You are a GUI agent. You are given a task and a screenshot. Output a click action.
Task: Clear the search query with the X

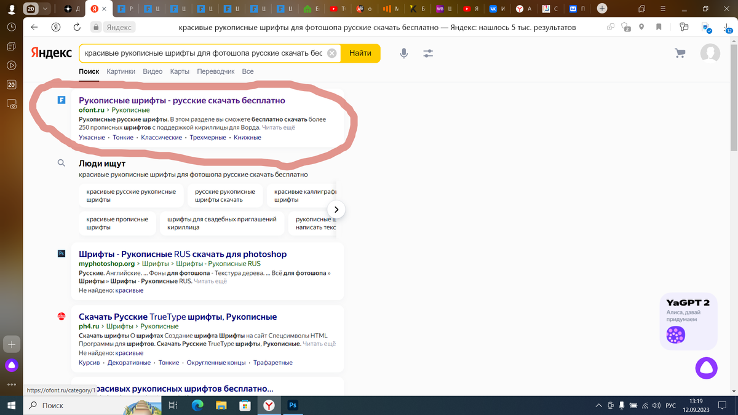[331, 53]
